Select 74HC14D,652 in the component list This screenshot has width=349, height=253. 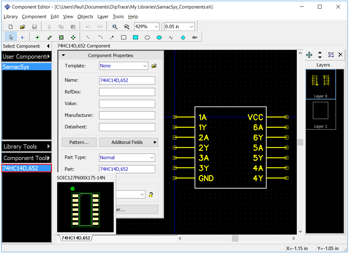pos(27,168)
